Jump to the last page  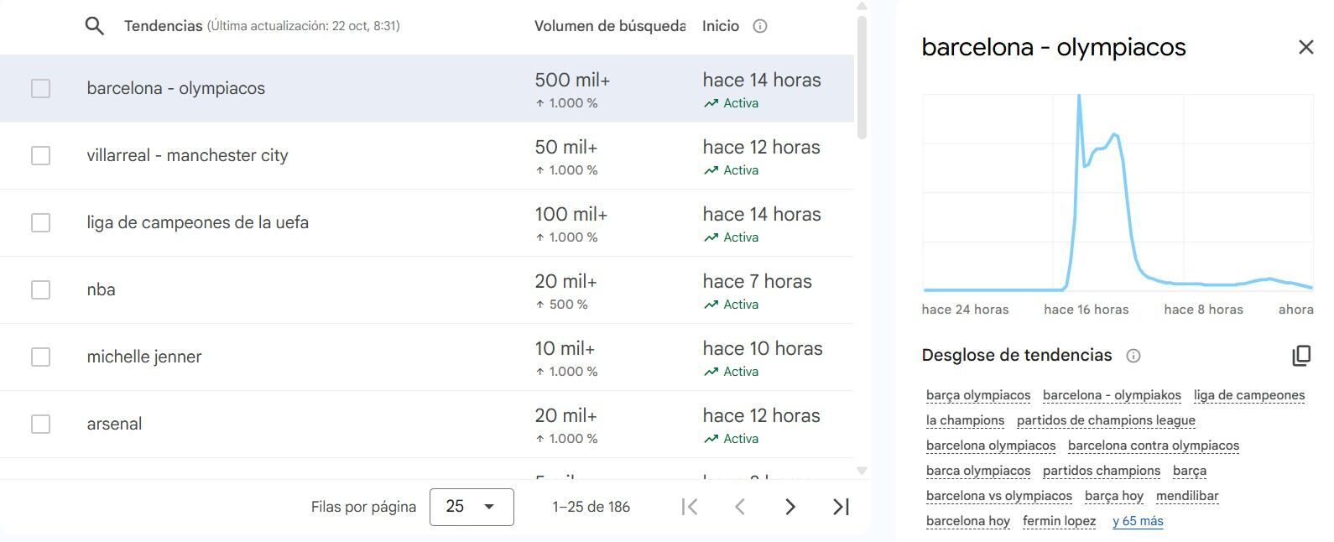(841, 507)
